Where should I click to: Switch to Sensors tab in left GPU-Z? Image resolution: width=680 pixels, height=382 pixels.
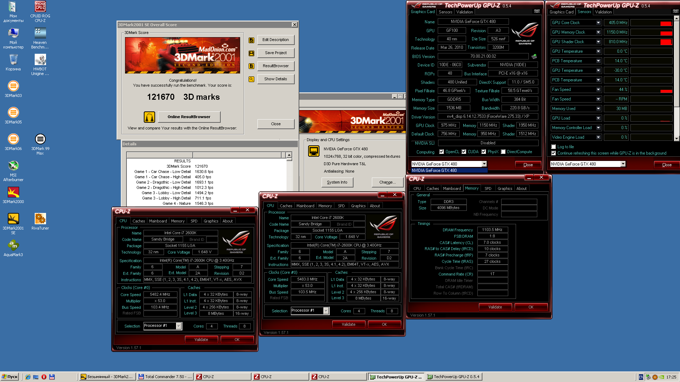[x=446, y=12]
